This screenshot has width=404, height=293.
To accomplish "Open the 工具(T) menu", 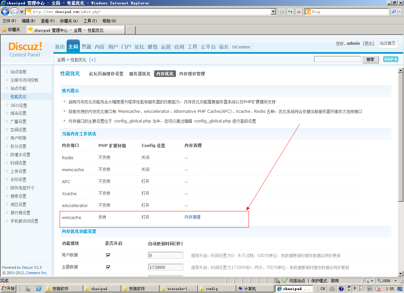I will 90,21.
